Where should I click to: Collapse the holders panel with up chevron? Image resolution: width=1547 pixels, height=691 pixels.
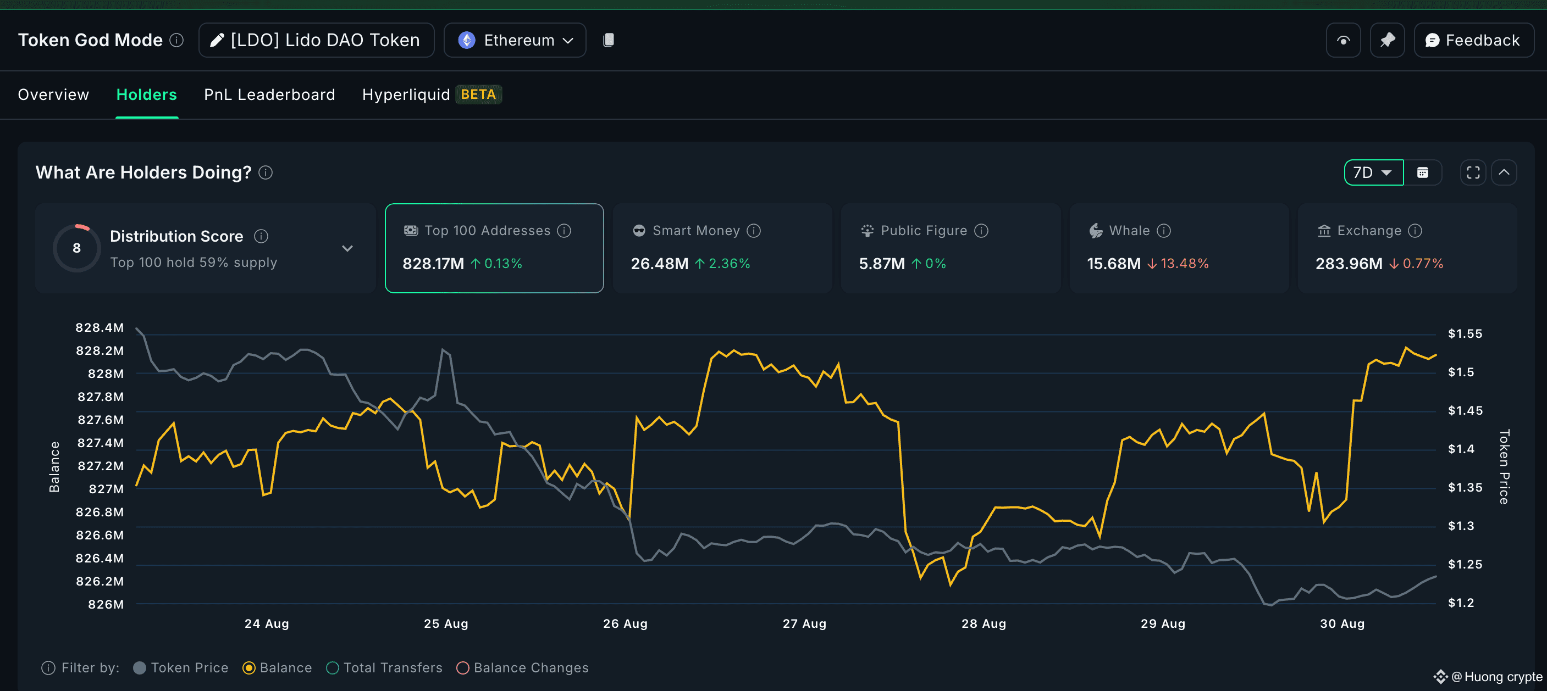click(x=1503, y=172)
